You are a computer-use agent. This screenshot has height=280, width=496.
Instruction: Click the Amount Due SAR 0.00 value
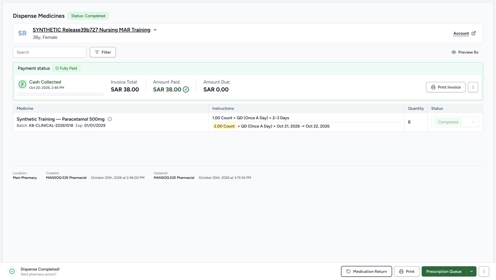[216, 89]
